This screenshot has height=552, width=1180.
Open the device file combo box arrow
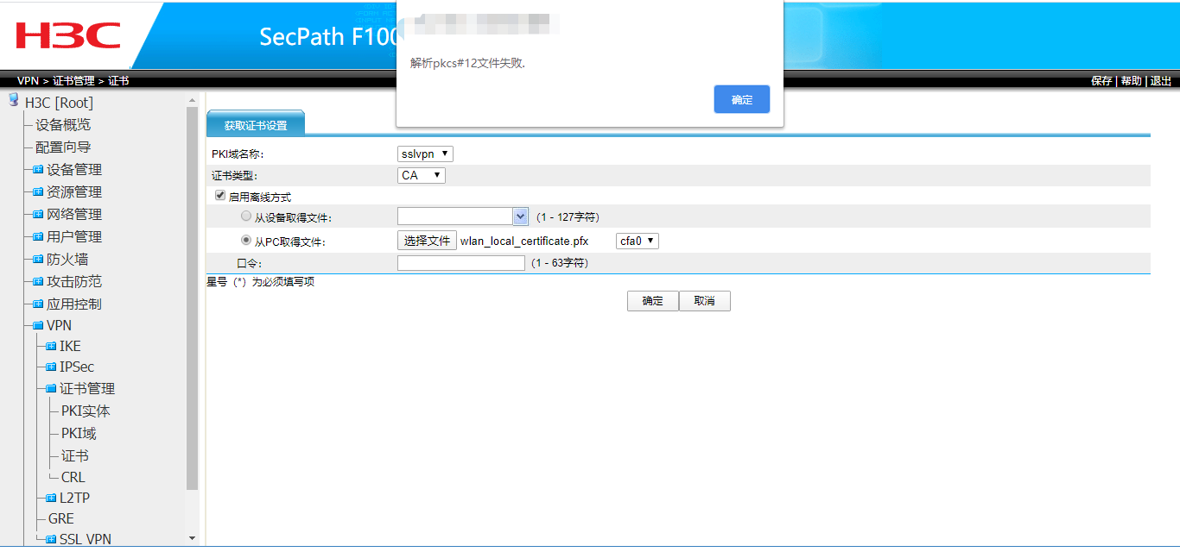pos(520,216)
